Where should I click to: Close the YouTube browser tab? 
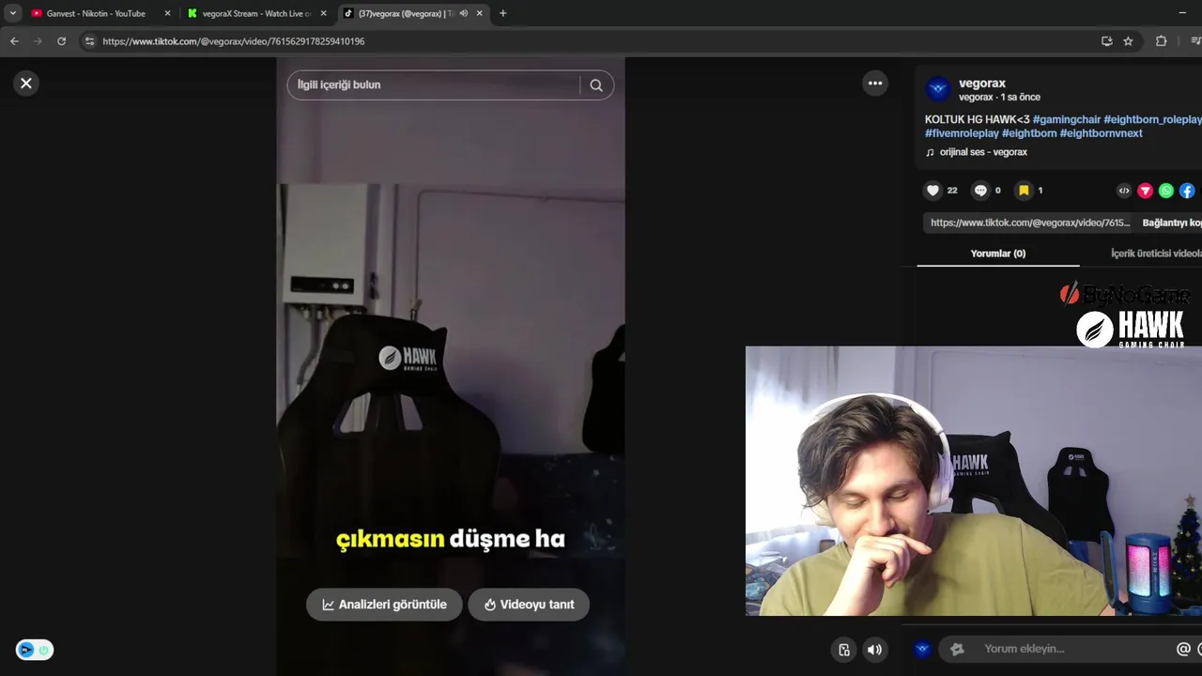[x=168, y=14]
